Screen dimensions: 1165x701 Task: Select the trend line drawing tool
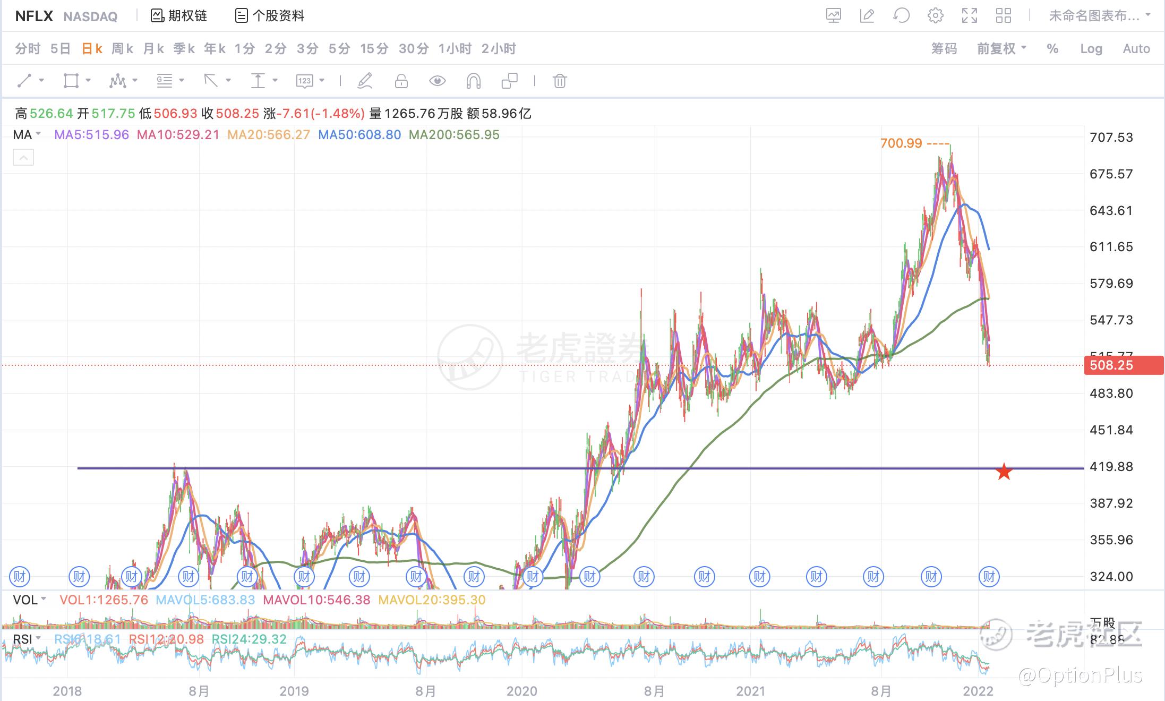coord(24,81)
